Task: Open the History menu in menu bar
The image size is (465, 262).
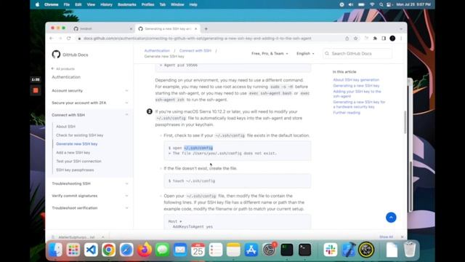Action: [106, 4]
